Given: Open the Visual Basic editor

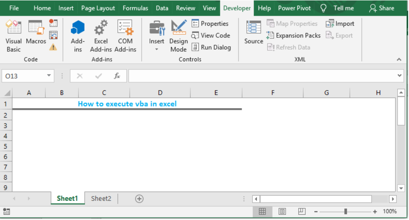Looking at the screenshot, I should 14,36.
